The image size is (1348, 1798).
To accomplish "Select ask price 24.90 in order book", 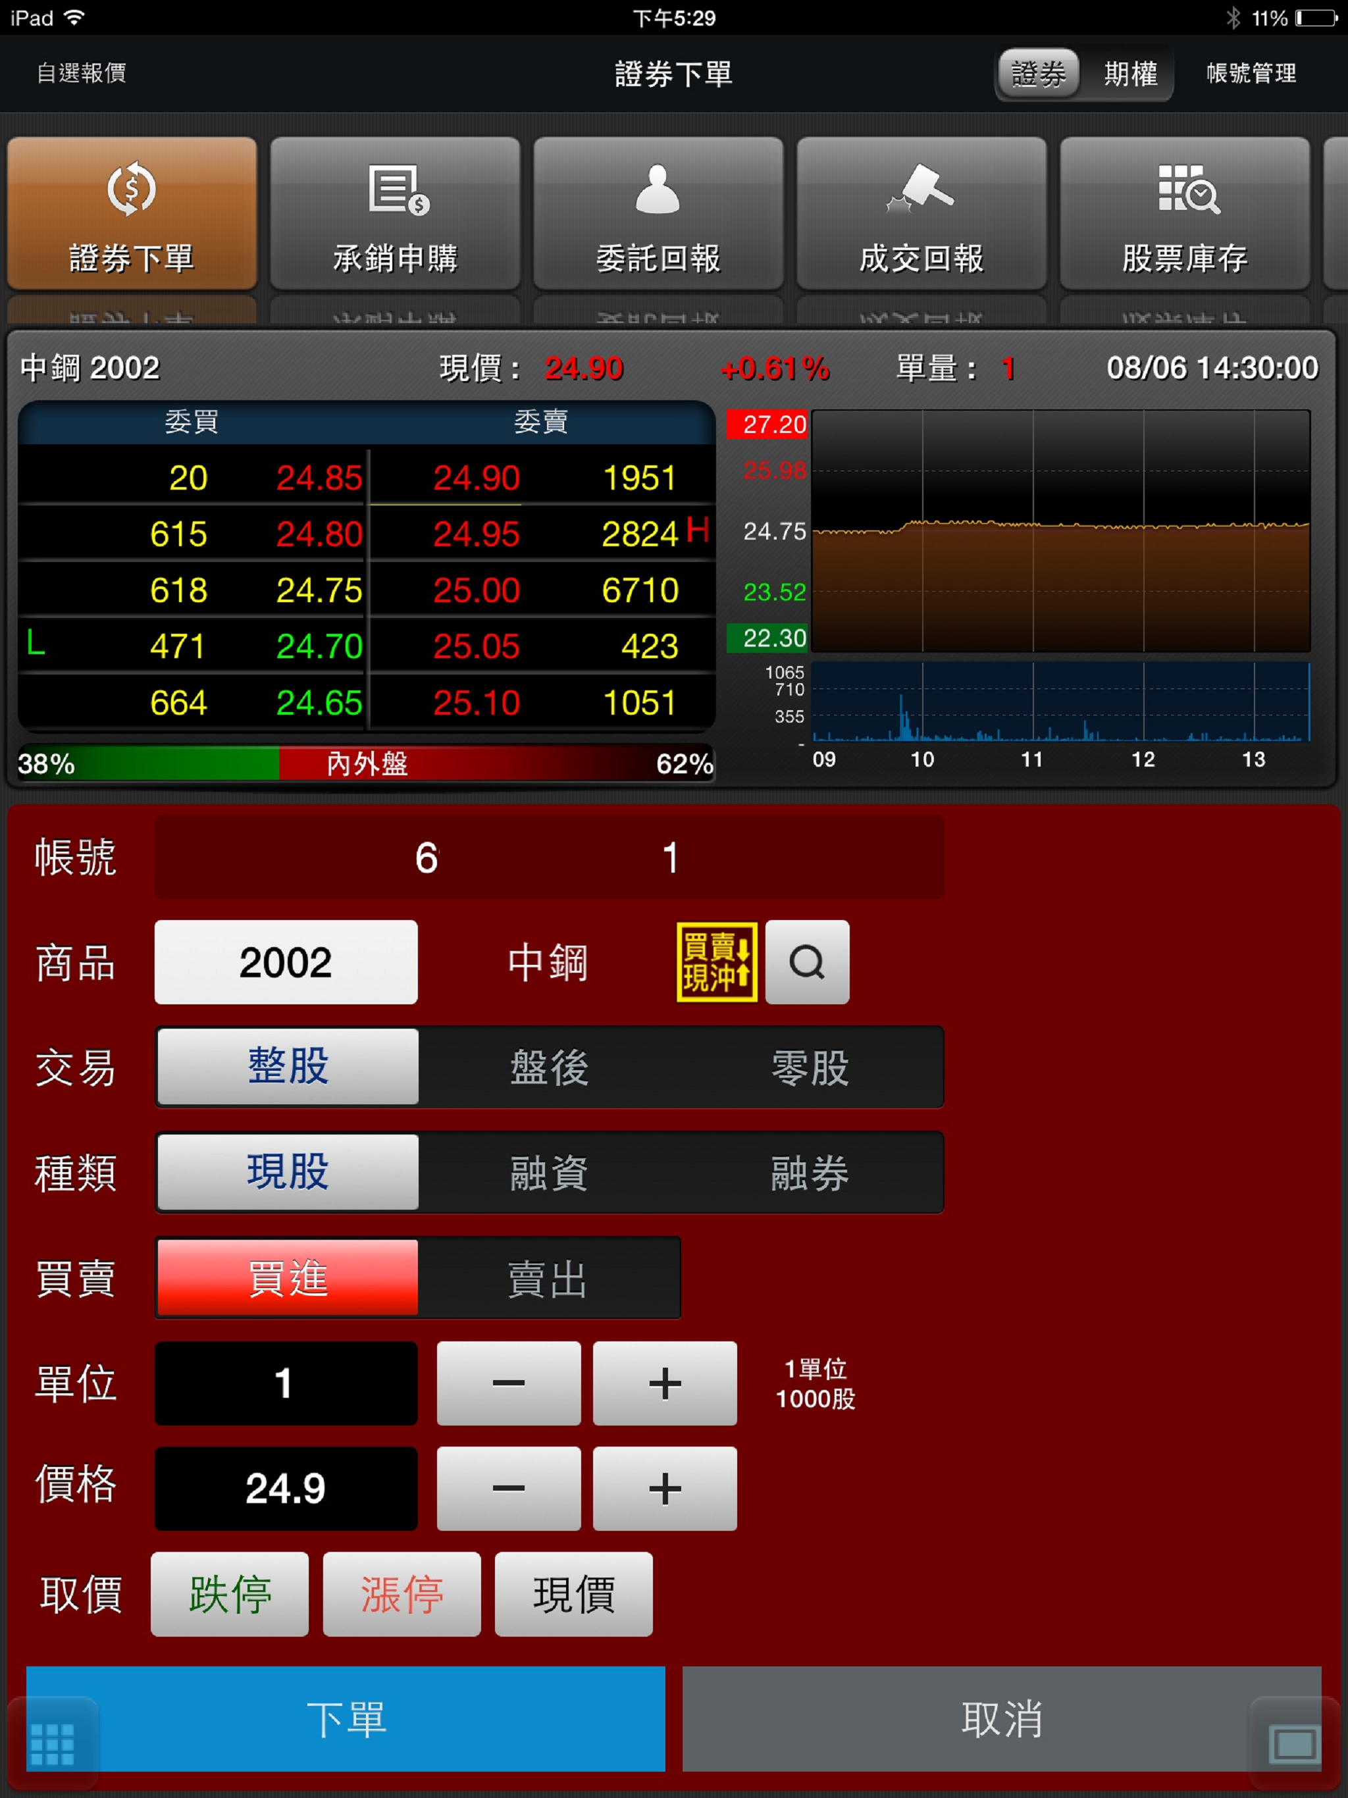I will click(x=477, y=478).
